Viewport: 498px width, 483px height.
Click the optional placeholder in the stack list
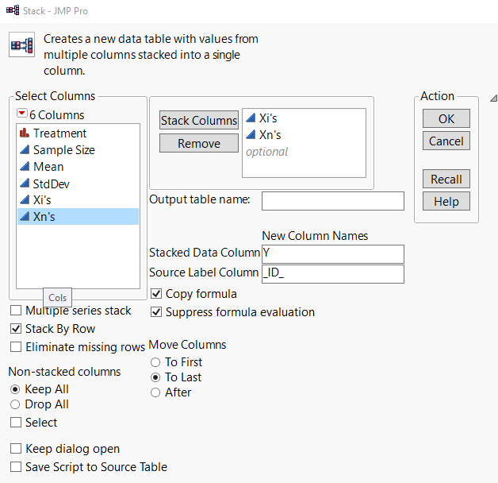point(267,151)
